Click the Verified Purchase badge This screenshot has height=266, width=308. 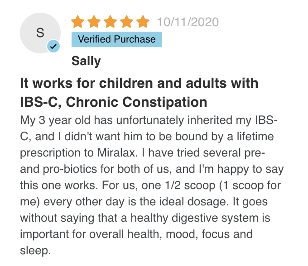tap(117, 39)
